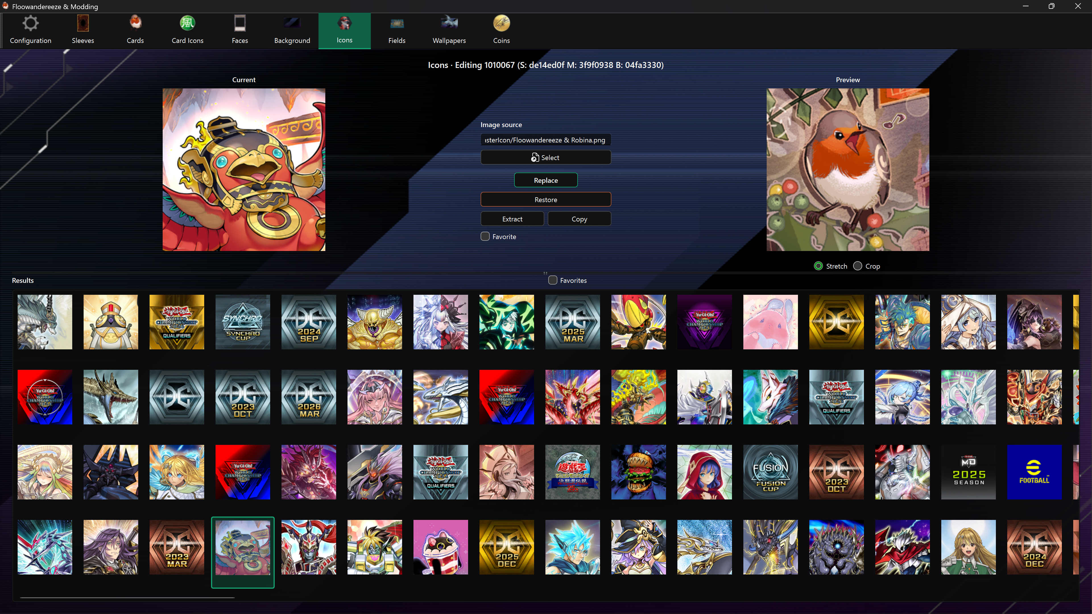The image size is (1092, 614).
Task: Select the DC 2026 MAR icon
Action: click(309, 397)
